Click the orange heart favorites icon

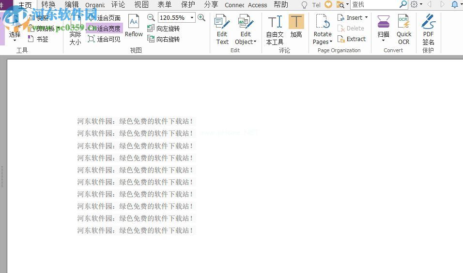click(328, 4)
